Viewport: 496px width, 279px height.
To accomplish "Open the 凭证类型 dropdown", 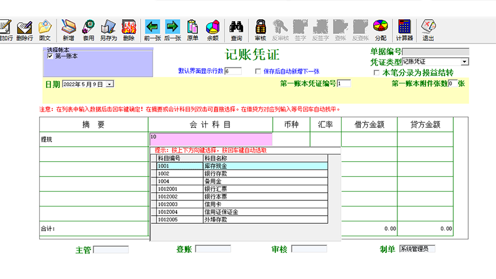I will pos(464,61).
